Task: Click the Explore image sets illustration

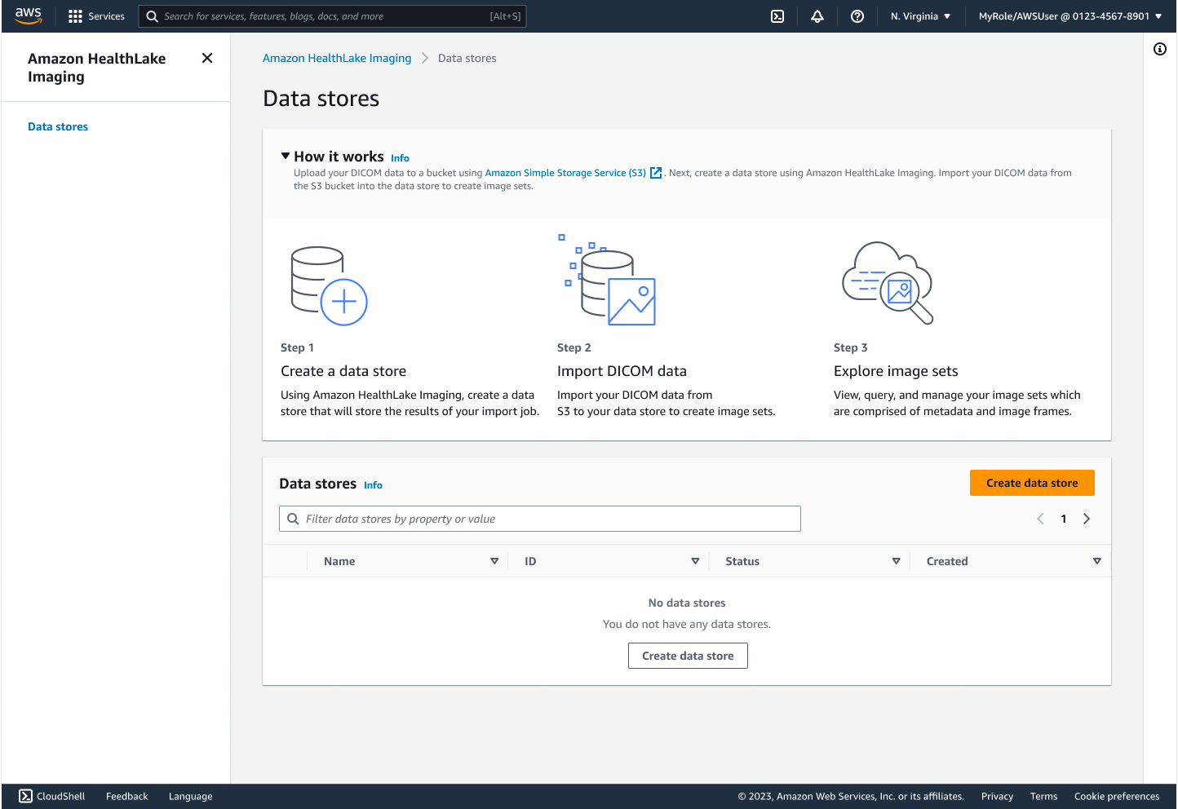Action: coord(888,282)
